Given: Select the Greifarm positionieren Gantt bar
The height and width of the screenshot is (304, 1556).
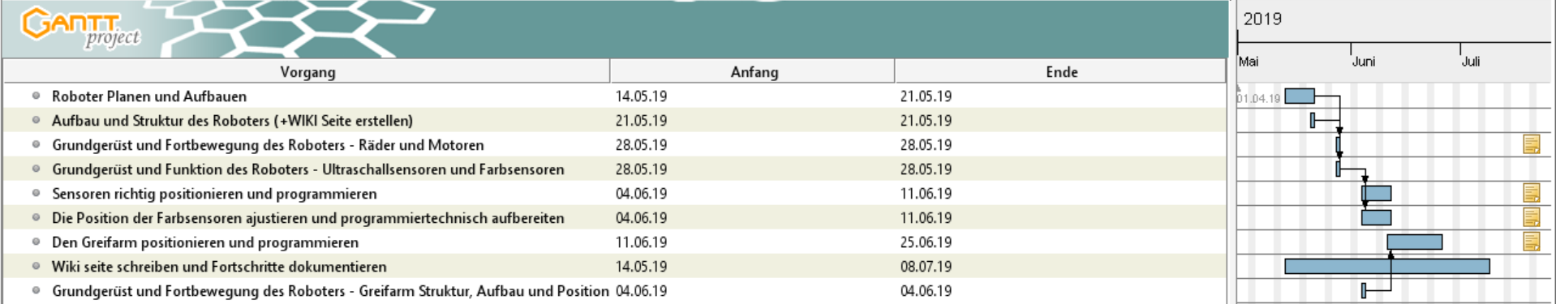Looking at the screenshot, I should 1415,242.
